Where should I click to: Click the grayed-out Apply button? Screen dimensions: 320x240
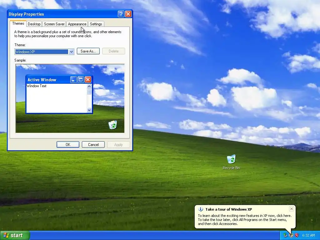point(118,144)
